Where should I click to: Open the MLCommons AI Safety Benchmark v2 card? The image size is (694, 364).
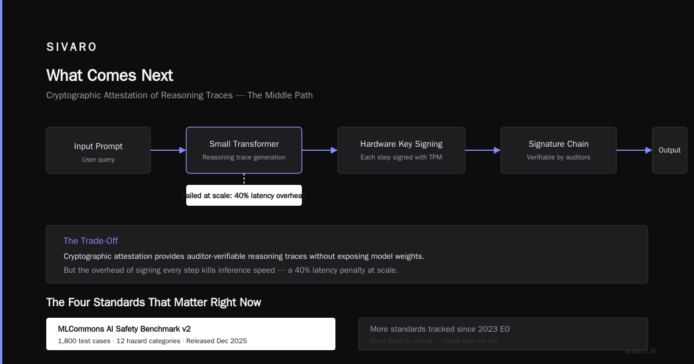tap(191, 334)
